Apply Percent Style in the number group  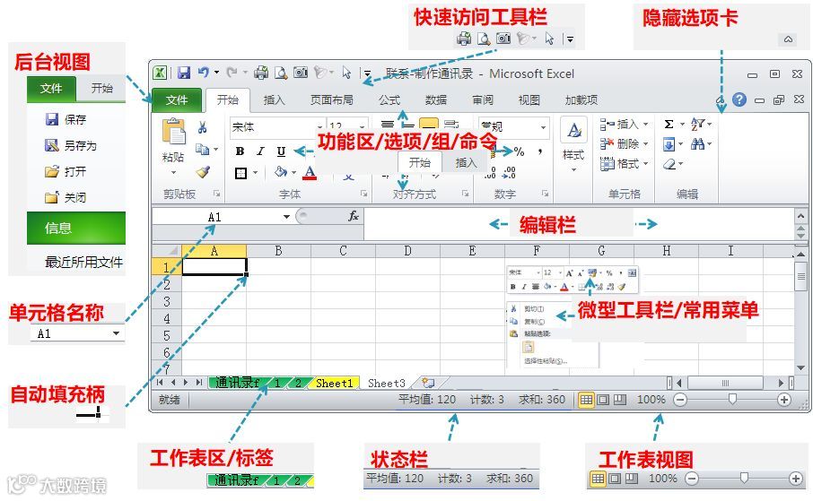519,151
